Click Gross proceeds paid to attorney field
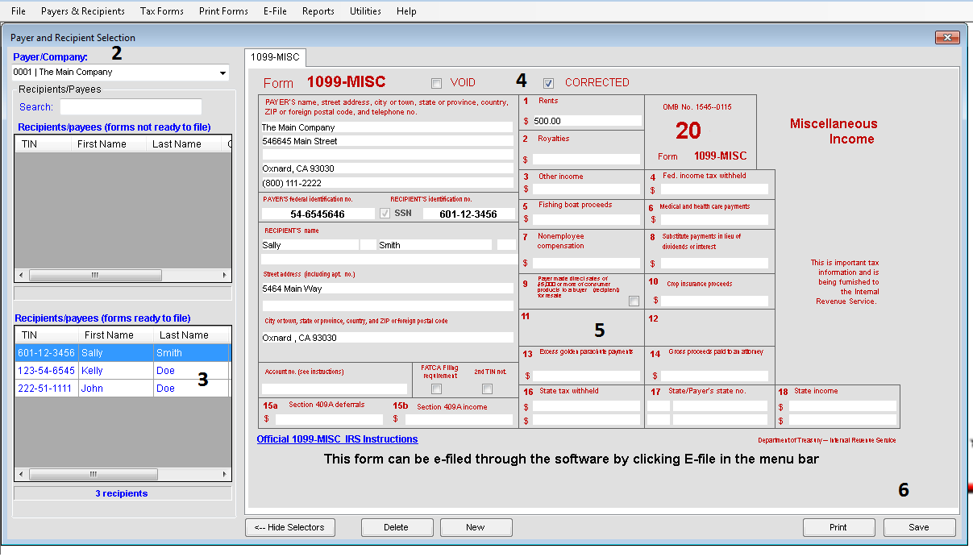The width and height of the screenshot is (973, 557). pyautogui.click(x=714, y=376)
